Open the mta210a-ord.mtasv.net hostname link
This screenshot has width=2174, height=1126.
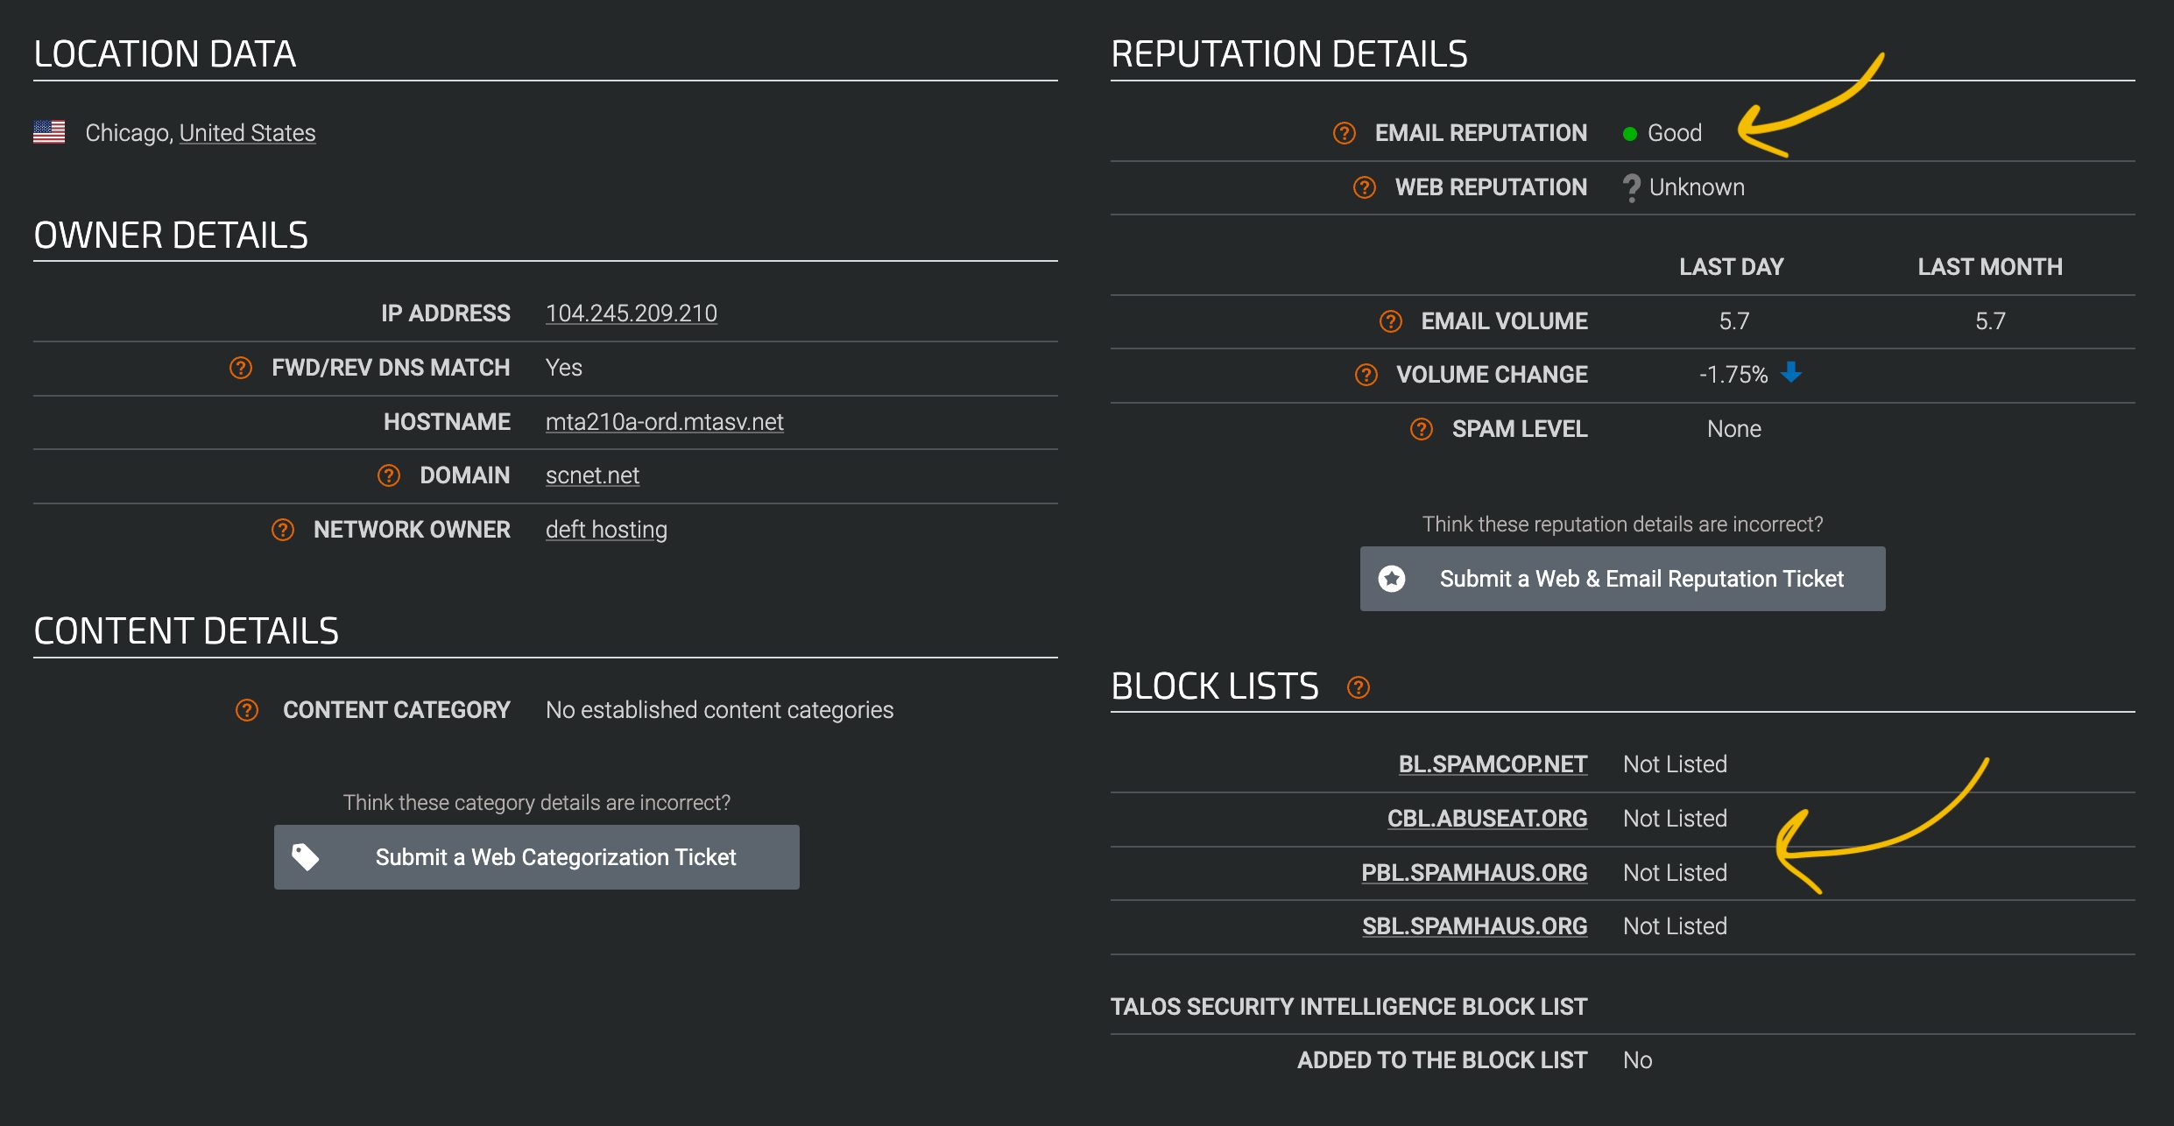click(665, 421)
